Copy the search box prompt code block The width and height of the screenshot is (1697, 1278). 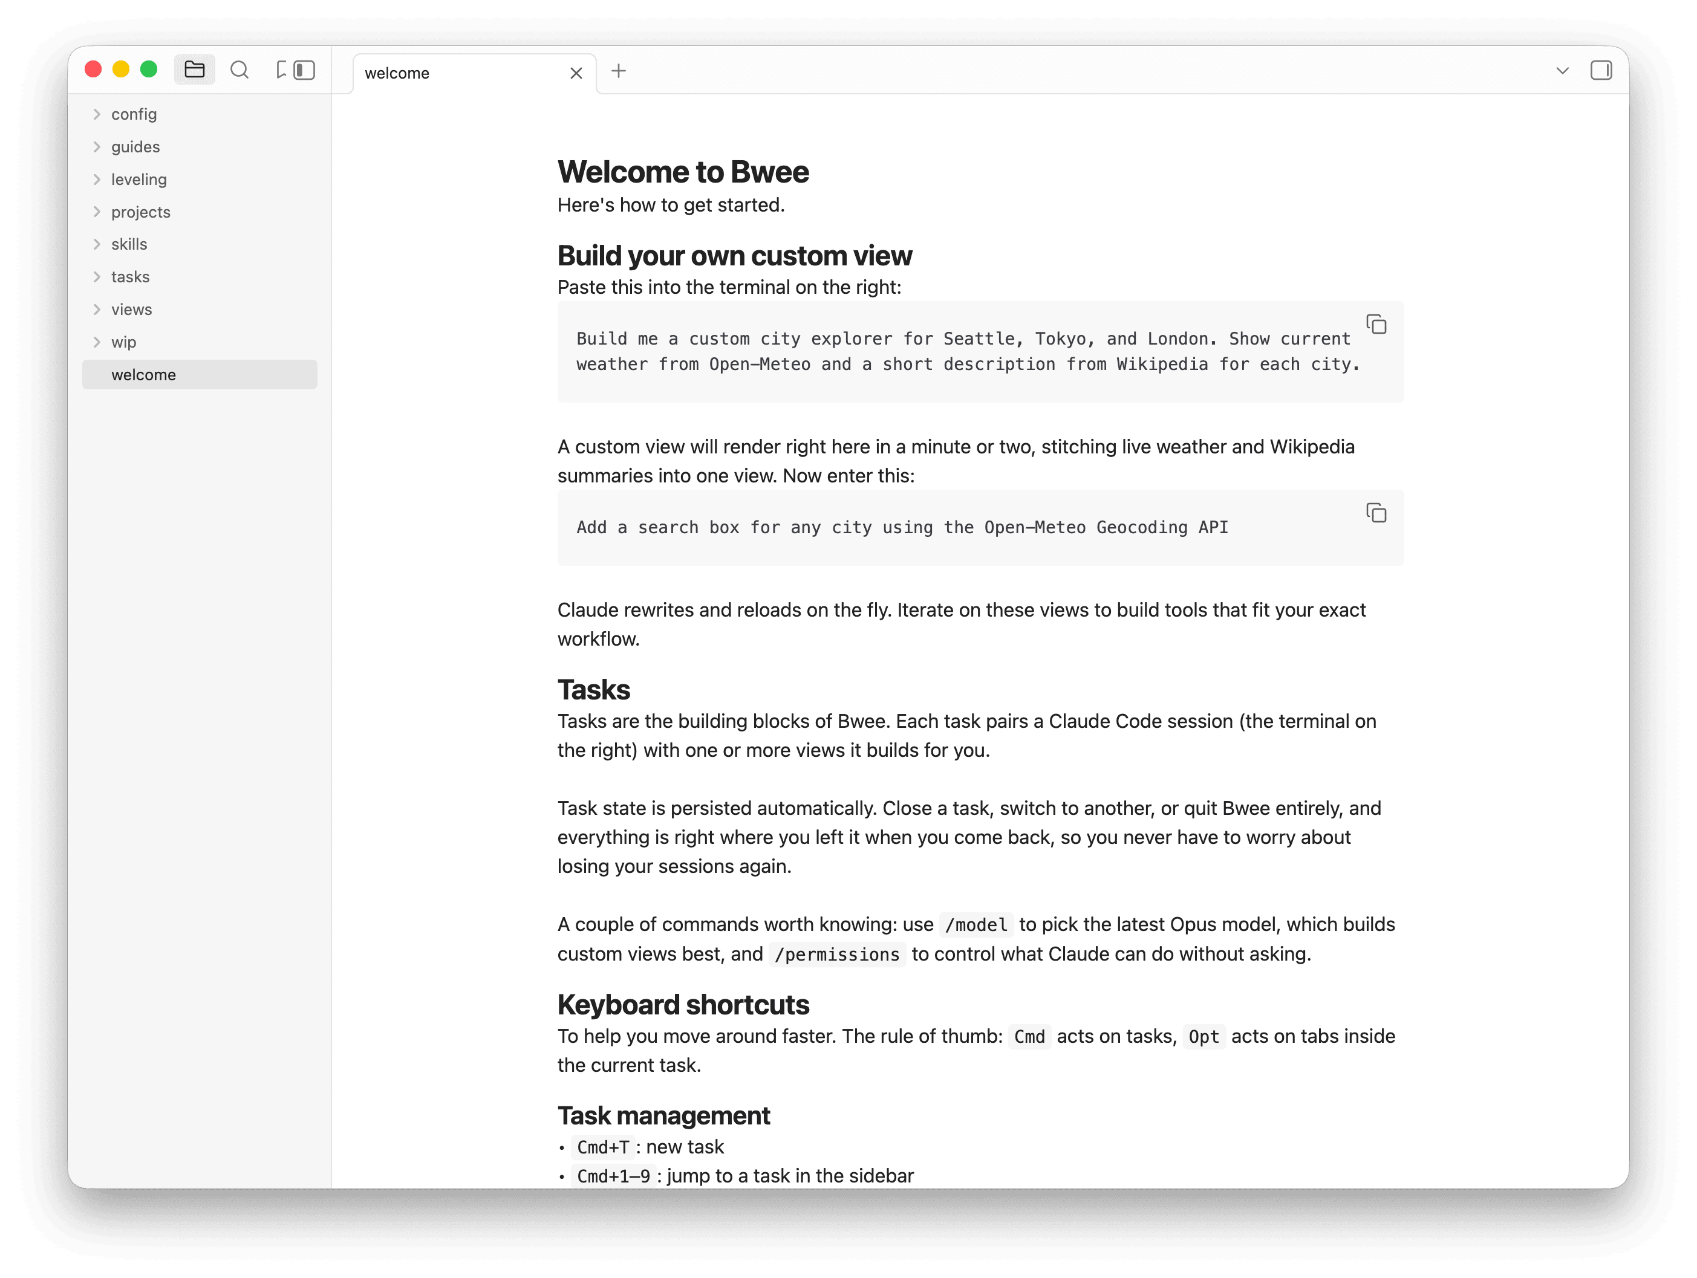coord(1376,513)
